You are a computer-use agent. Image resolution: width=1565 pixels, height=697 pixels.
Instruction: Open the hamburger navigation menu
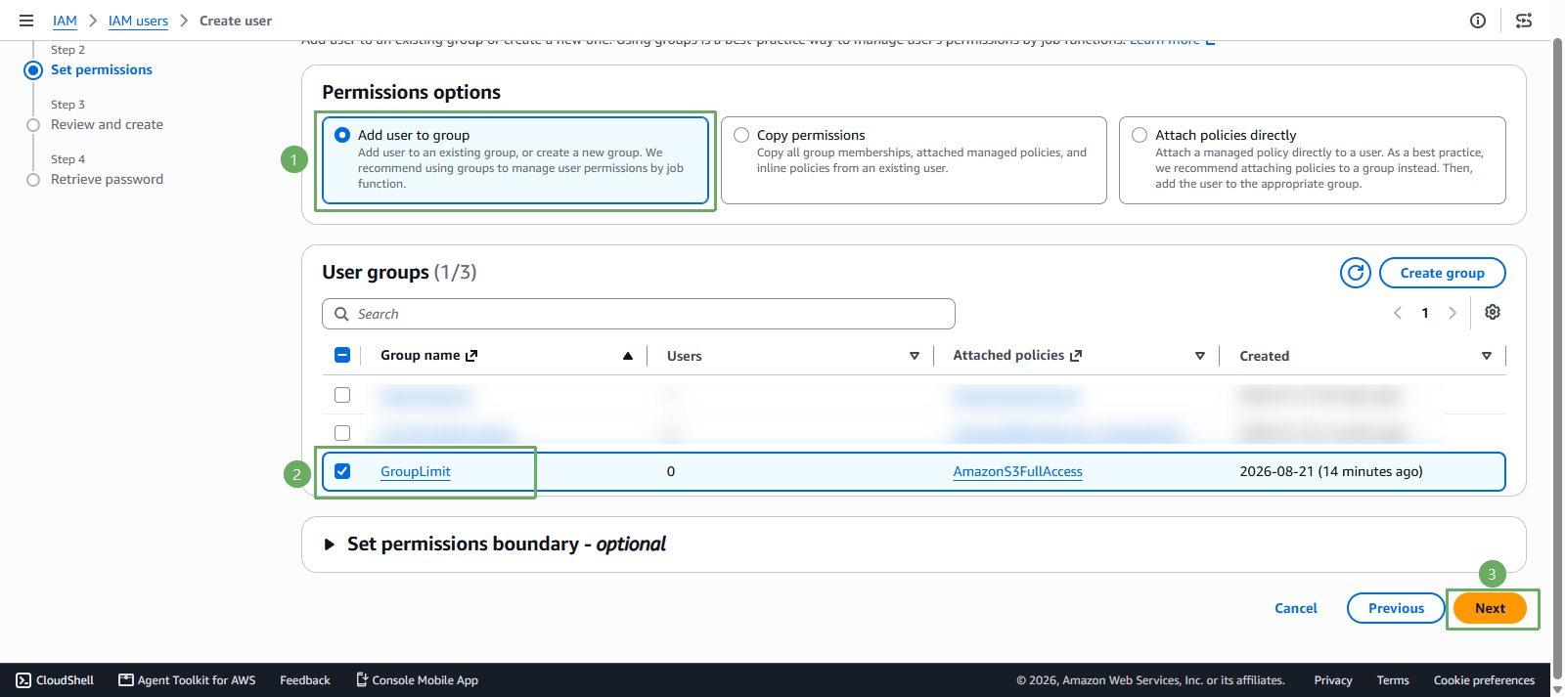tap(26, 21)
